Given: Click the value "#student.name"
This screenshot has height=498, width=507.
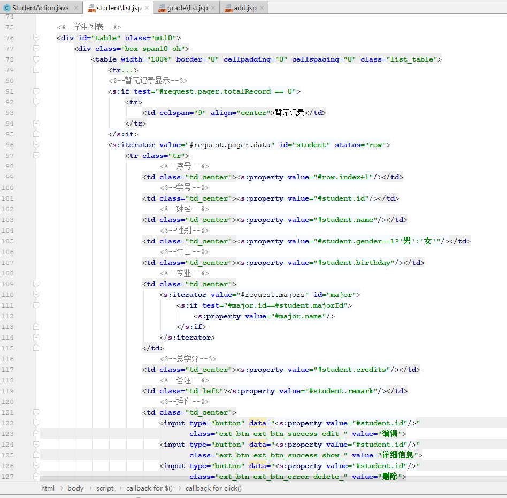Looking at the screenshot, I should (345, 220).
